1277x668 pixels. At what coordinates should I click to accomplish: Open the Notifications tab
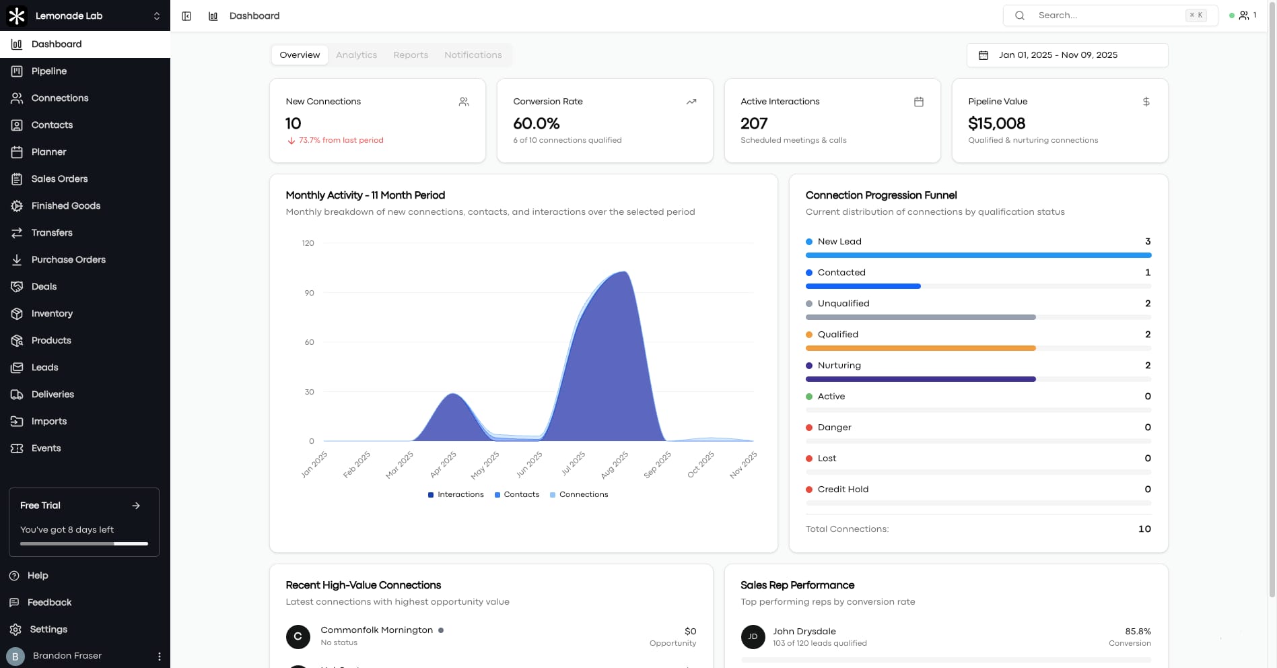(x=473, y=55)
